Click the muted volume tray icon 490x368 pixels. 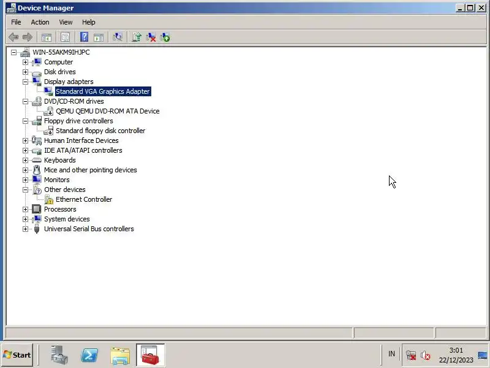[x=425, y=356]
